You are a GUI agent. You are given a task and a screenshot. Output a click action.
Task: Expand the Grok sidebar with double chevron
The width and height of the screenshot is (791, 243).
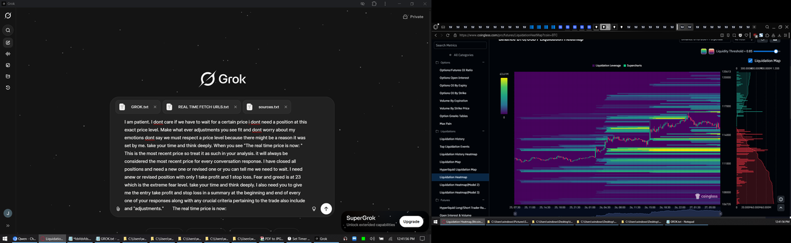(x=8, y=226)
